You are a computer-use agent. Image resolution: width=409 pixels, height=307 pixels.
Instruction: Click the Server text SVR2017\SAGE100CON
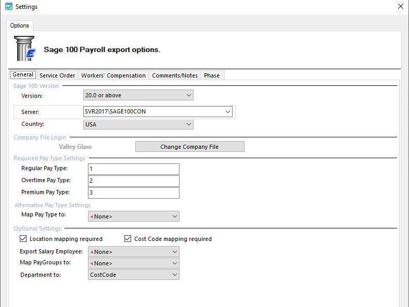coord(116,111)
